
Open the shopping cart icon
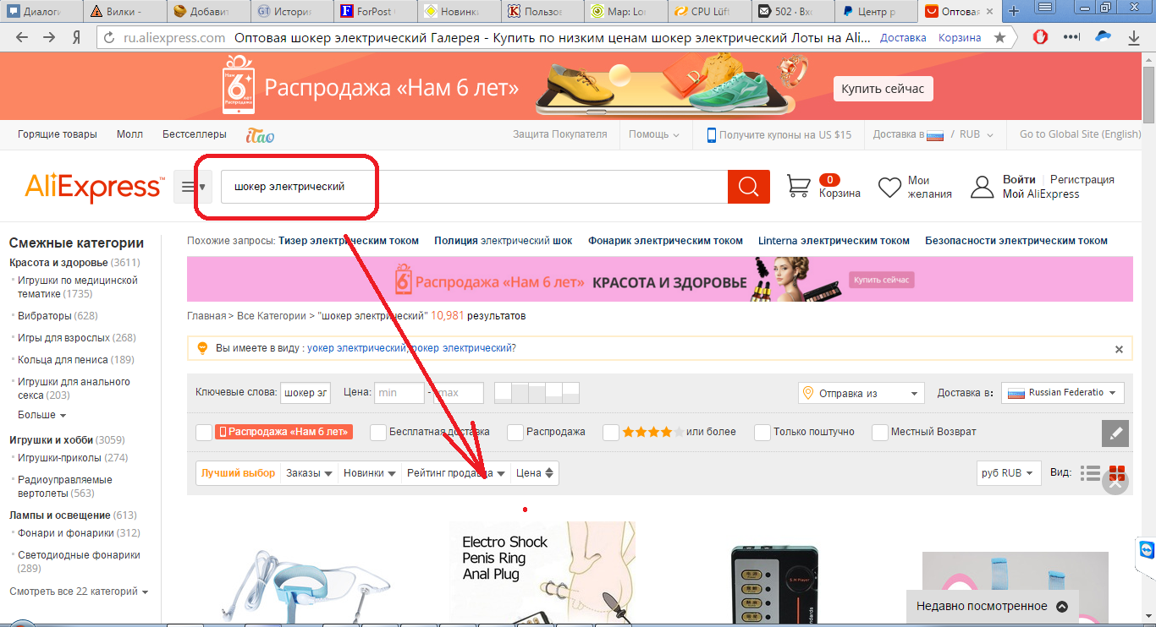pyautogui.click(x=798, y=186)
